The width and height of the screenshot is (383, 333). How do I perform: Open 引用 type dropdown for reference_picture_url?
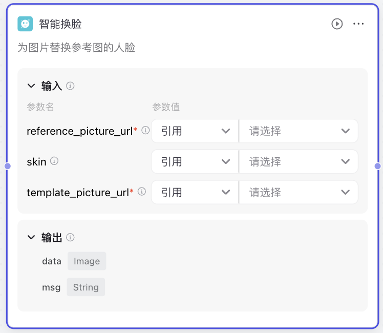(x=195, y=131)
